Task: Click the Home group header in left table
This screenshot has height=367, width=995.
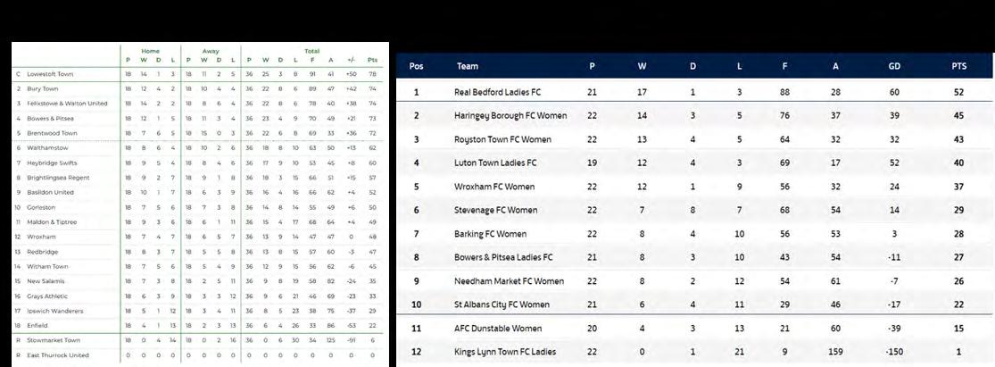Action: (151, 52)
